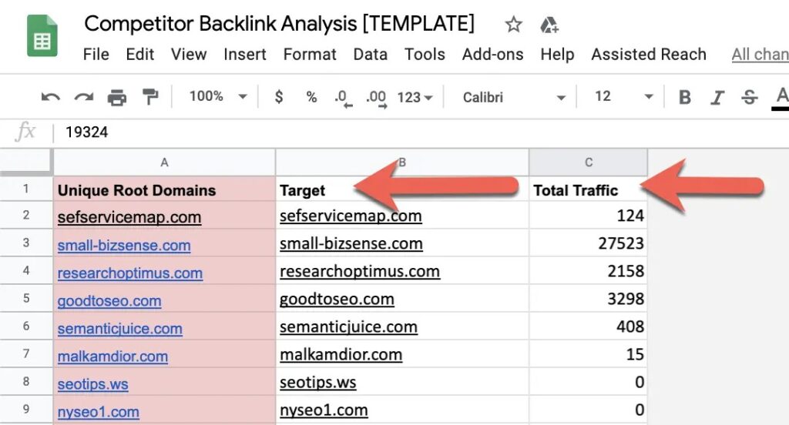Click the Print icon
Image resolution: width=789 pixels, height=425 pixels.
117,96
